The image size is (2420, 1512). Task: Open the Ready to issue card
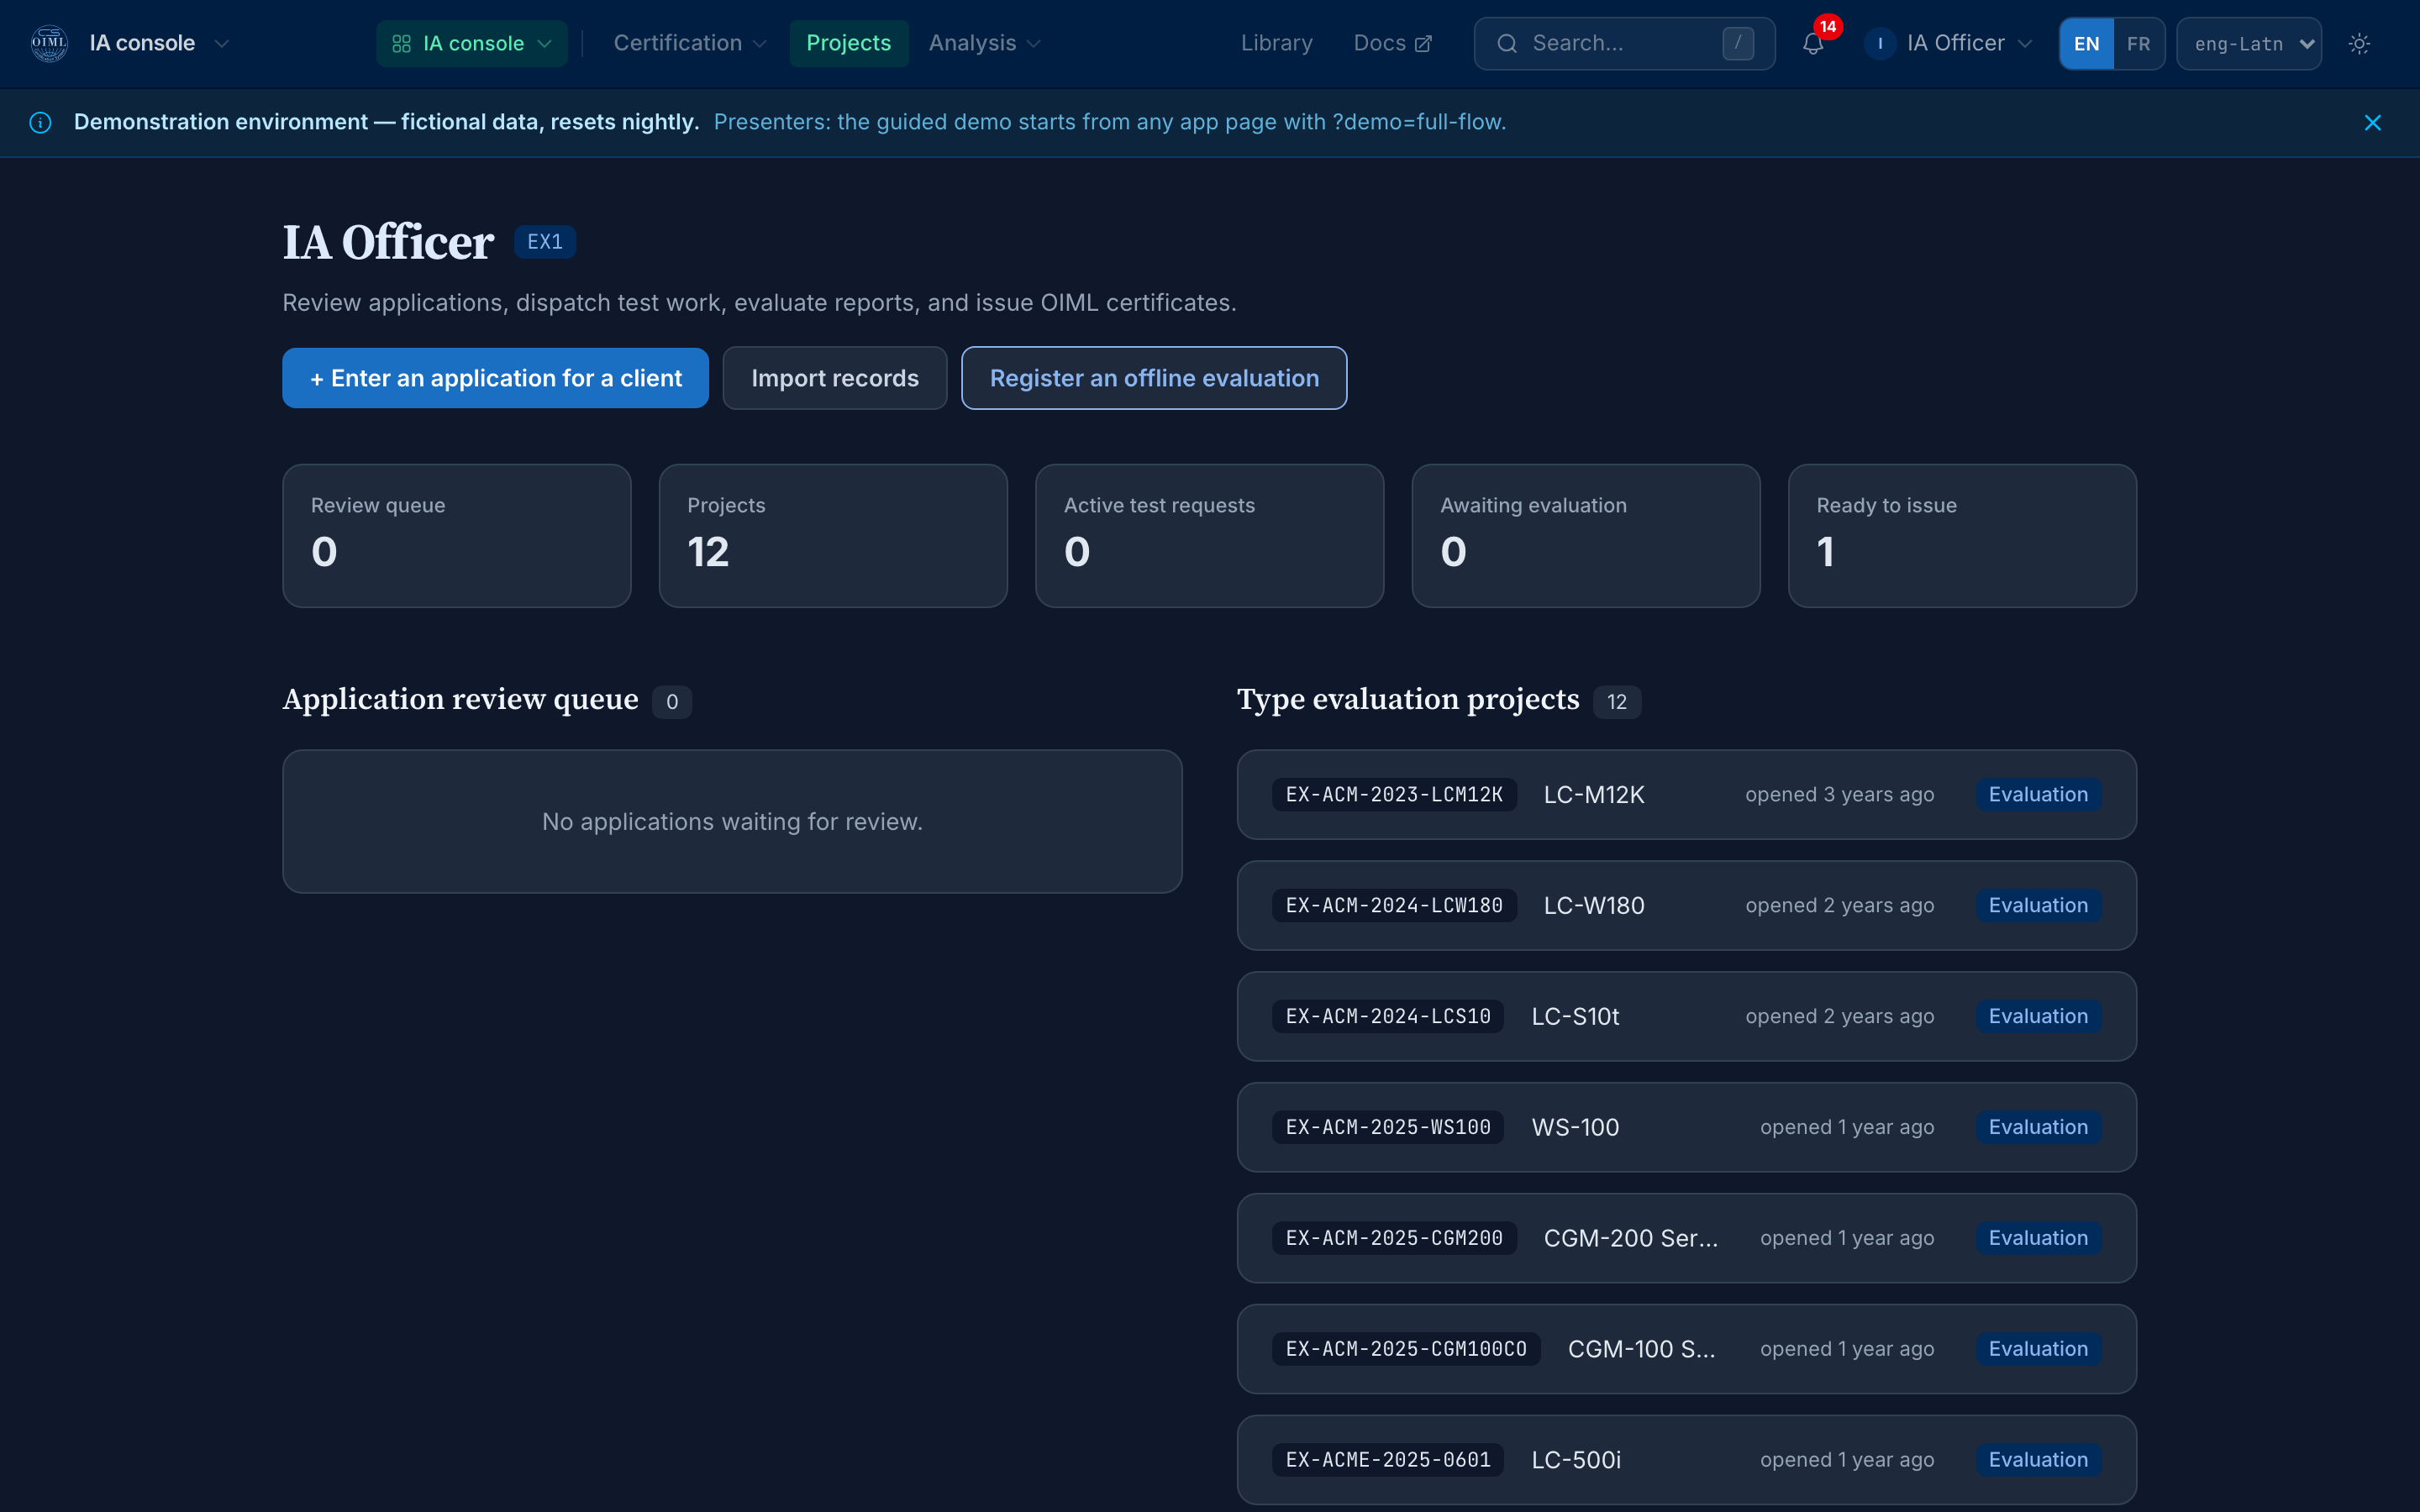coord(1962,536)
